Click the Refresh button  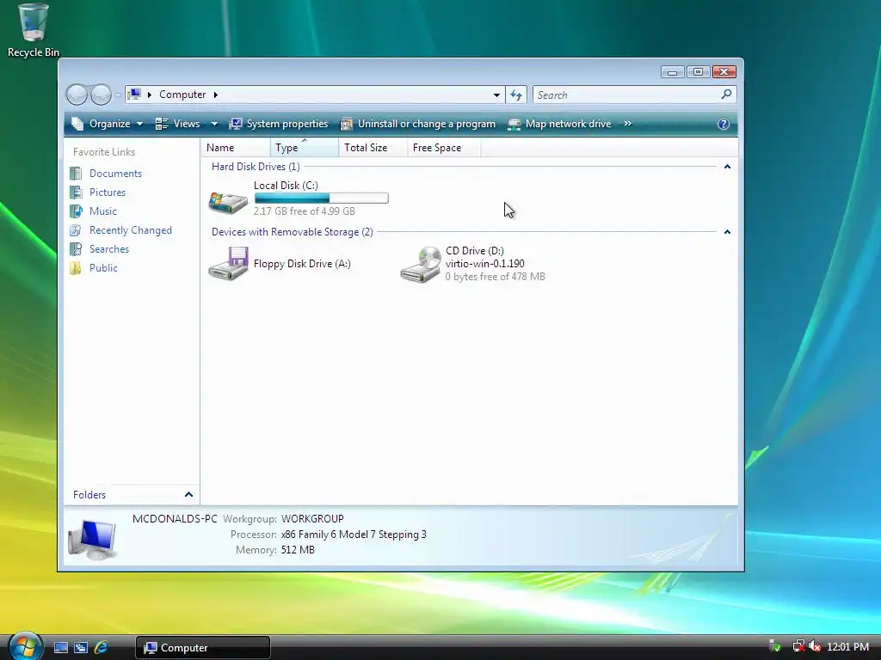[x=516, y=95]
